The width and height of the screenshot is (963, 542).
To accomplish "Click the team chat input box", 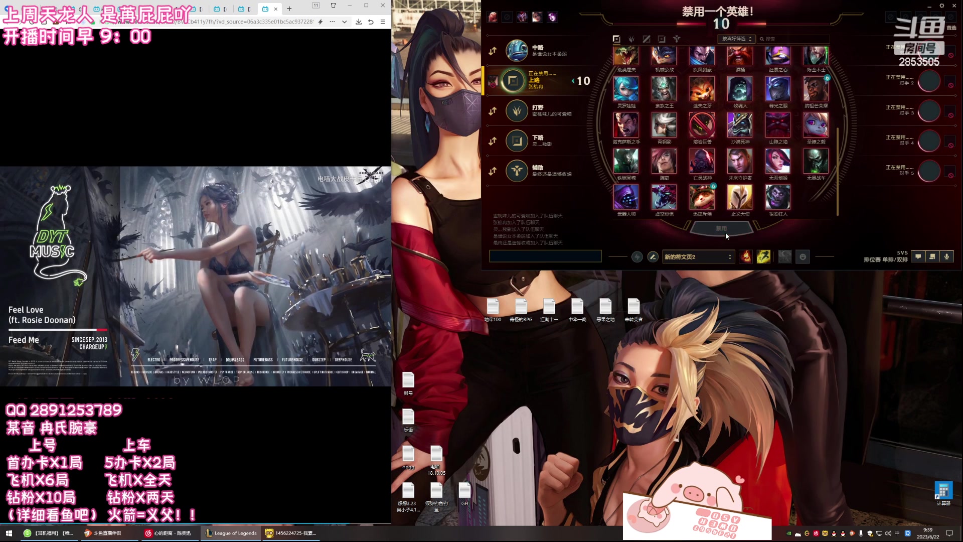I will point(545,256).
